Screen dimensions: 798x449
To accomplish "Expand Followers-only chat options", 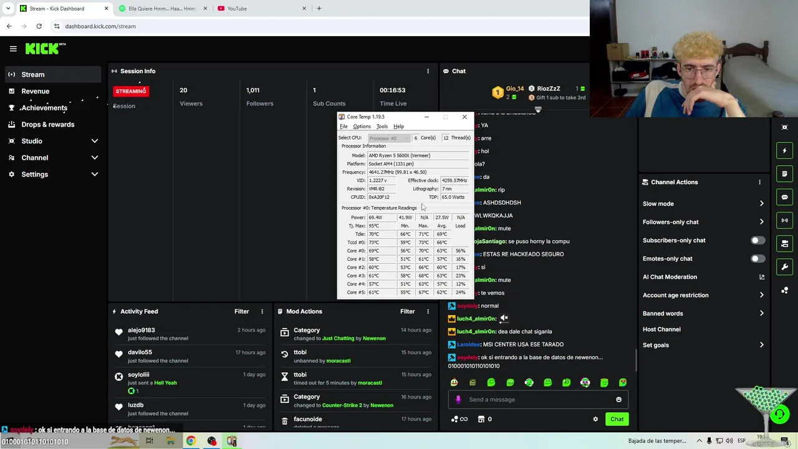I will 761,222.
